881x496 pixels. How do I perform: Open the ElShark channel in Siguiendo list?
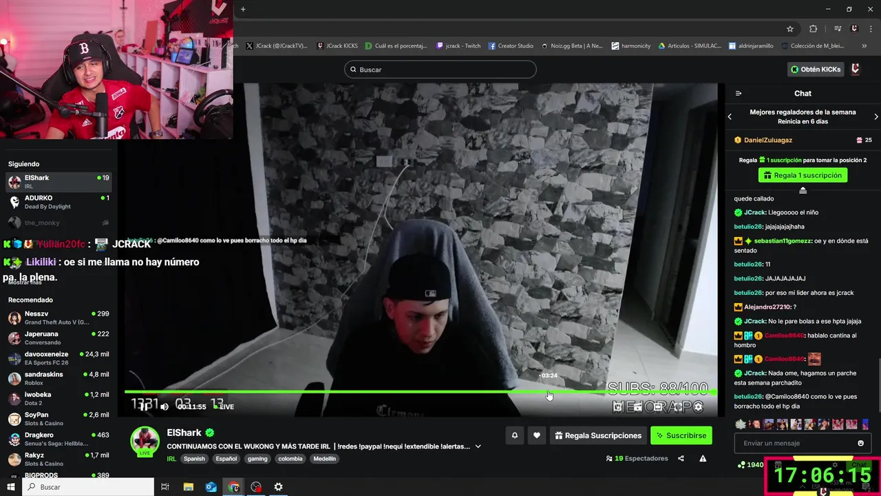point(59,182)
